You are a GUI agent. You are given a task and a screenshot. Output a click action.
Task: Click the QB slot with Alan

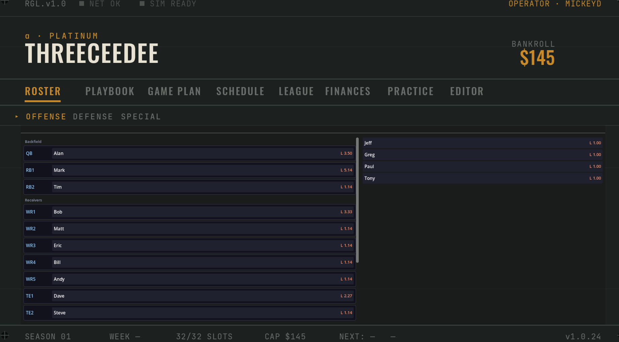(189, 153)
